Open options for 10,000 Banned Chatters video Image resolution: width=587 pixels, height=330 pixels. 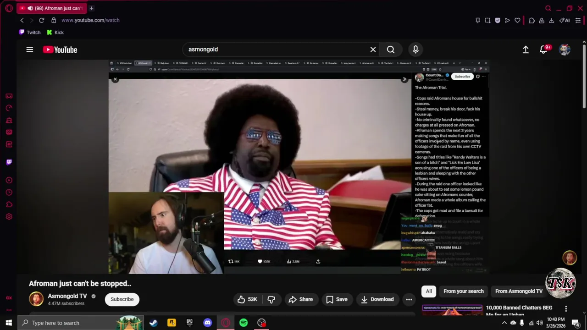tap(566, 309)
